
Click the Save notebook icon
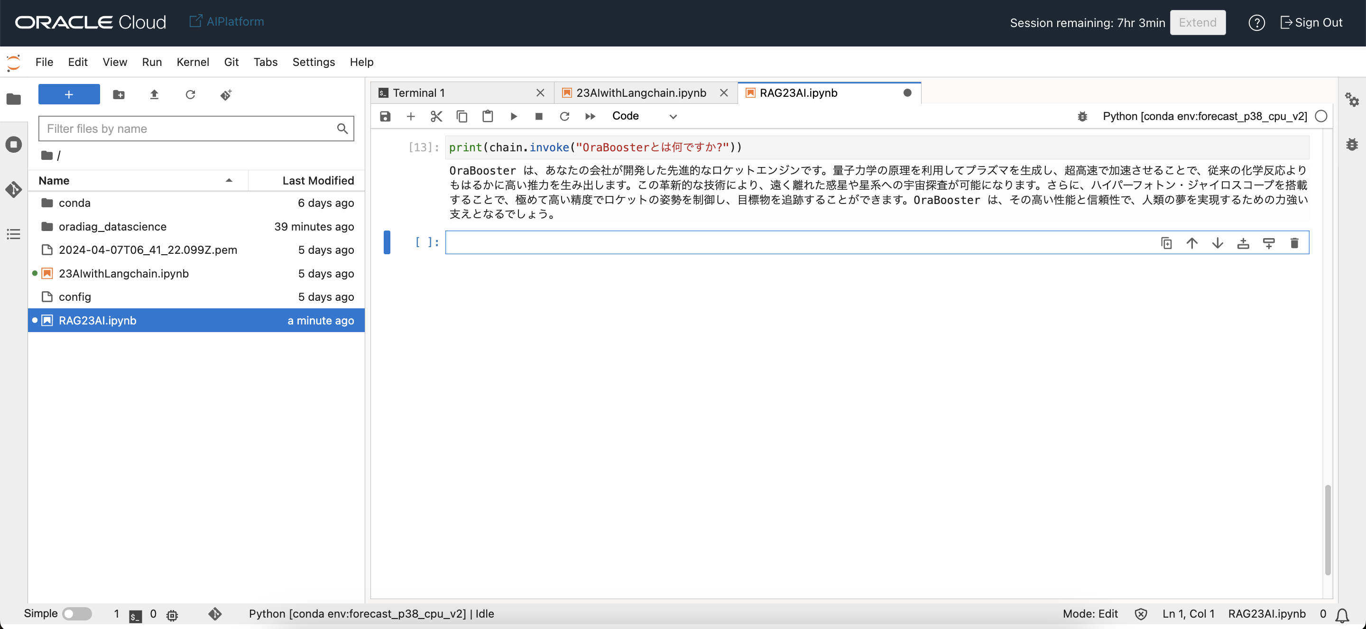tap(385, 116)
